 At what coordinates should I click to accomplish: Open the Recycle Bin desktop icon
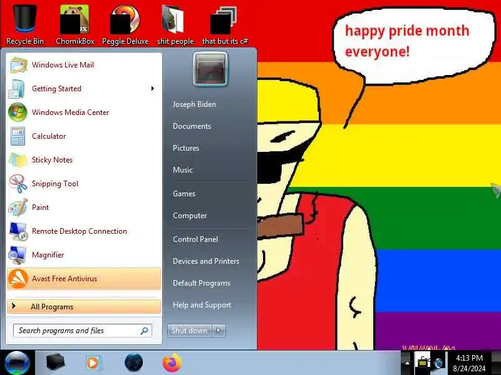[25, 26]
